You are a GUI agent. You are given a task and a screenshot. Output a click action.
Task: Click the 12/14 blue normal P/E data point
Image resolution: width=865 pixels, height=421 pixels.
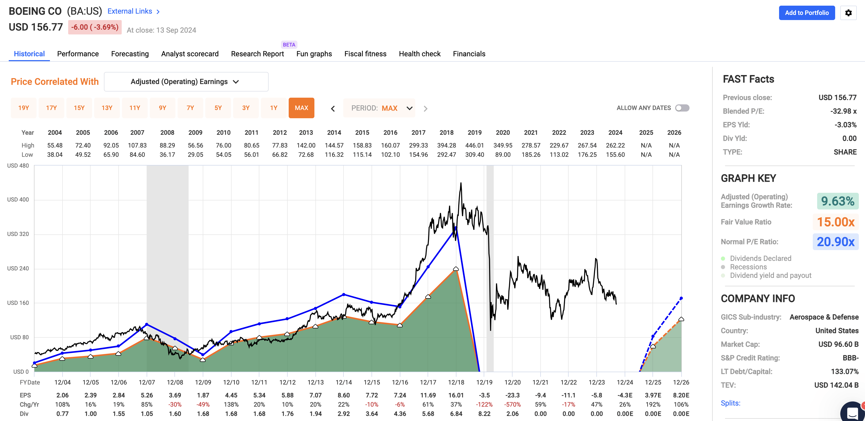point(343,295)
